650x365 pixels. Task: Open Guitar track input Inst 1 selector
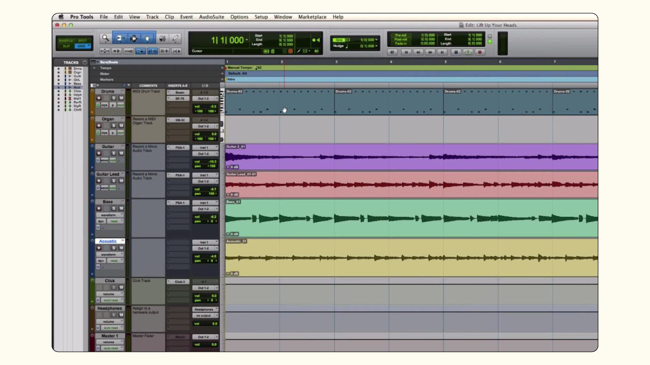(x=205, y=148)
